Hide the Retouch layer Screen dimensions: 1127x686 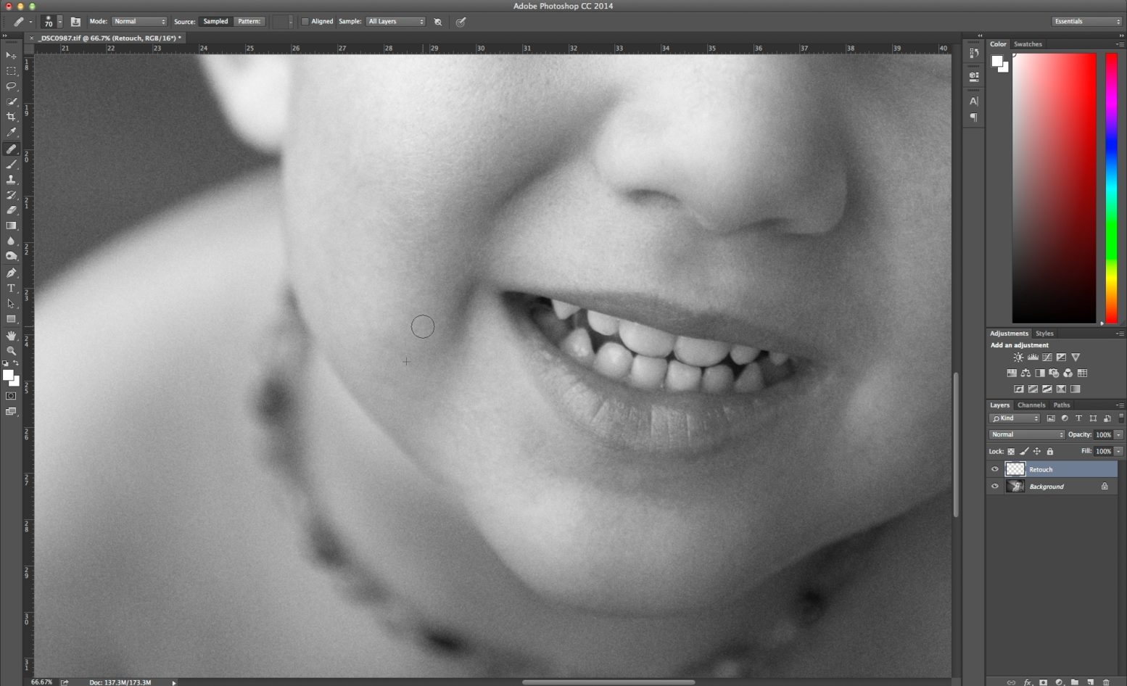point(995,469)
